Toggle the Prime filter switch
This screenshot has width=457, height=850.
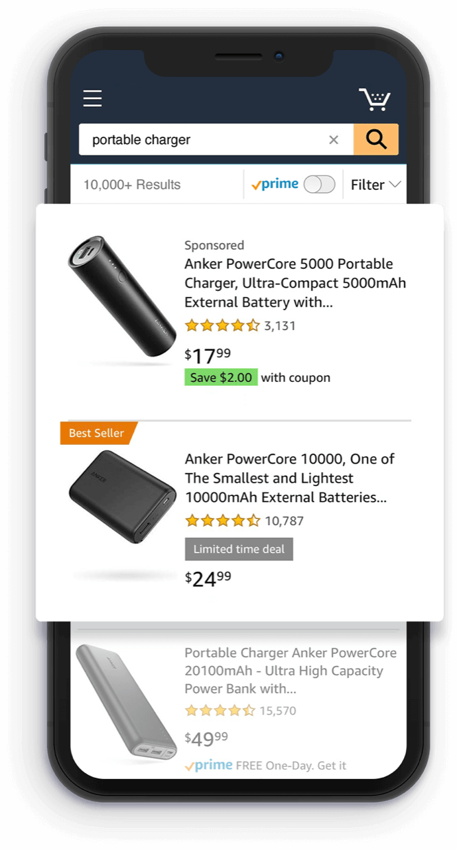tap(319, 185)
